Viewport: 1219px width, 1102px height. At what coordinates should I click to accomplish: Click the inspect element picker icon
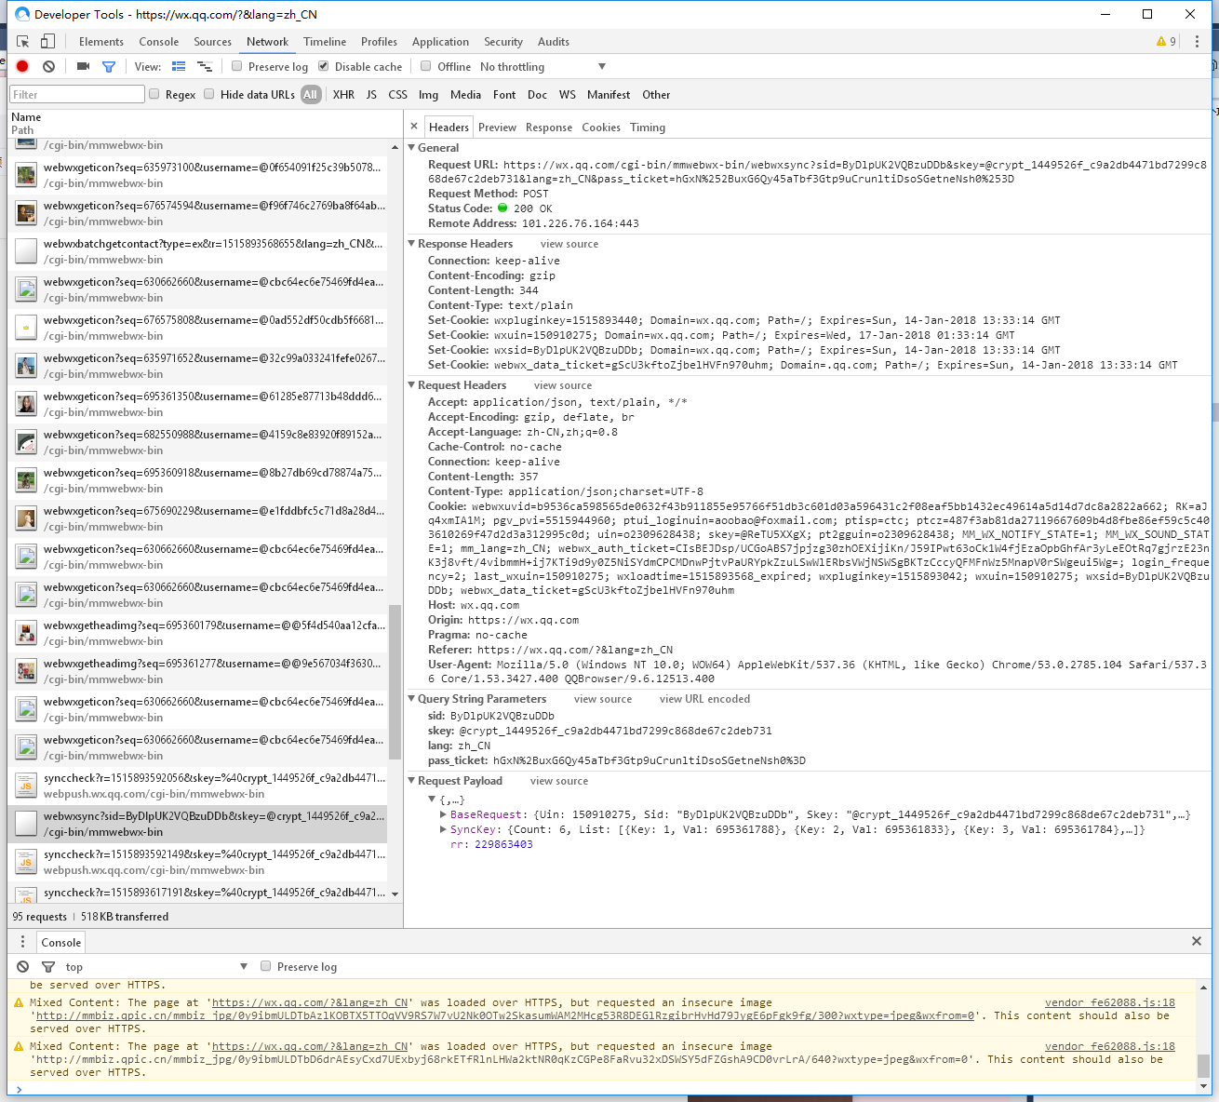[23, 42]
